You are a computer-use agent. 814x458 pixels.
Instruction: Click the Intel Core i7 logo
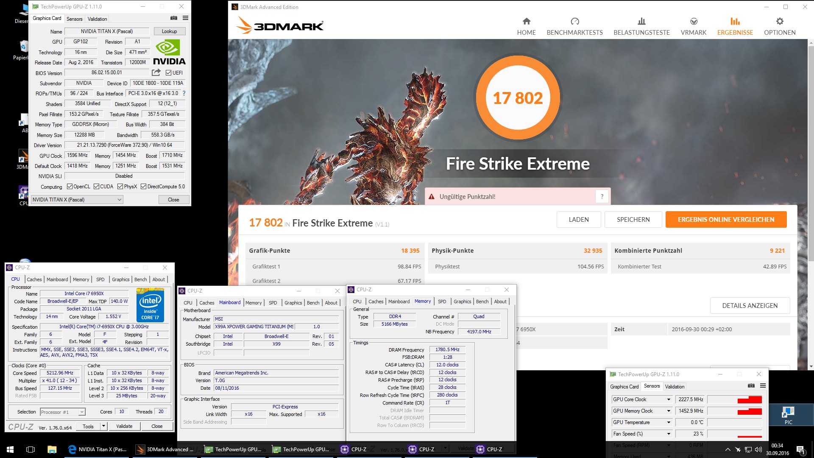coord(150,305)
